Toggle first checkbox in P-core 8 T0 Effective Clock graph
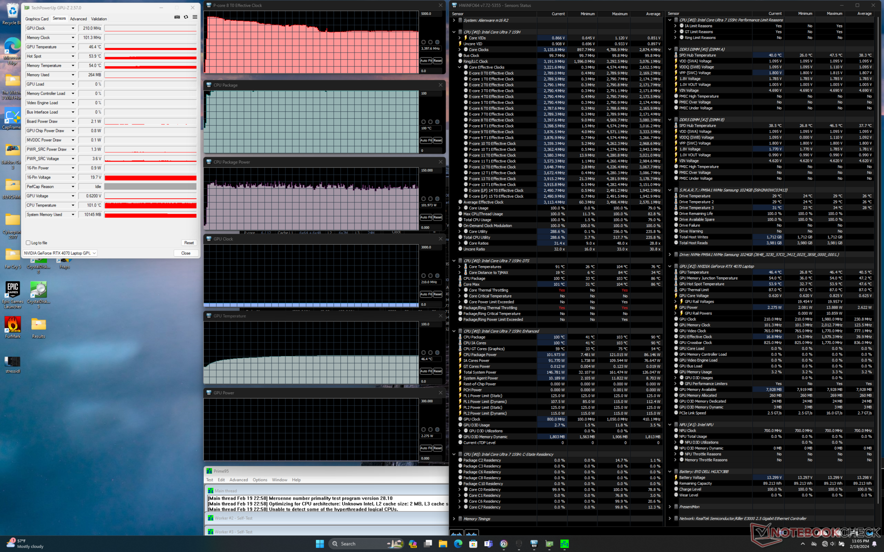Viewport: 884px width, 552px height. click(x=424, y=42)
